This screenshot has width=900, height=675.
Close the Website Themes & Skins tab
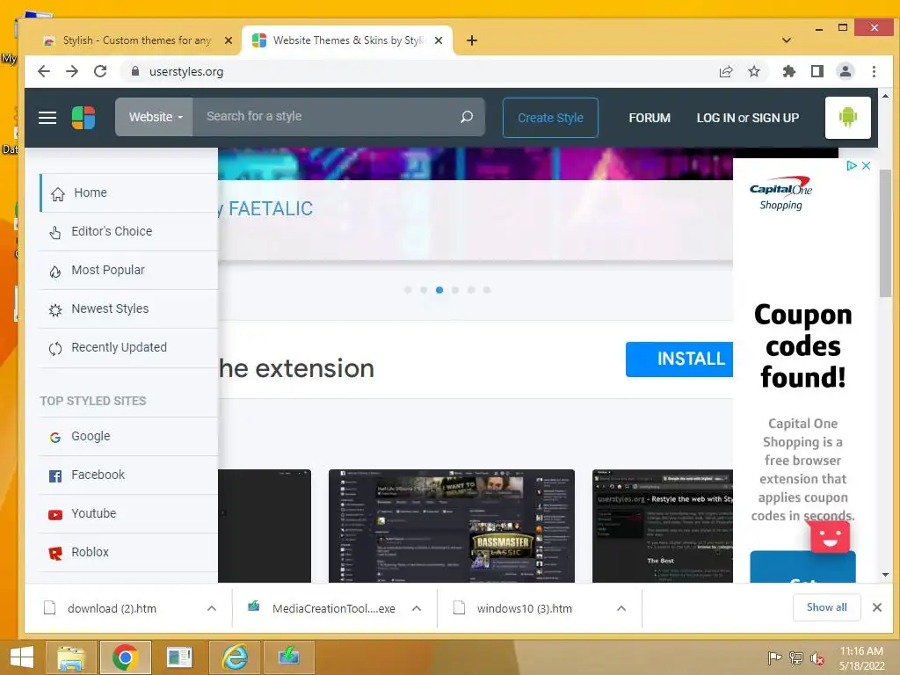click(439, 40)
